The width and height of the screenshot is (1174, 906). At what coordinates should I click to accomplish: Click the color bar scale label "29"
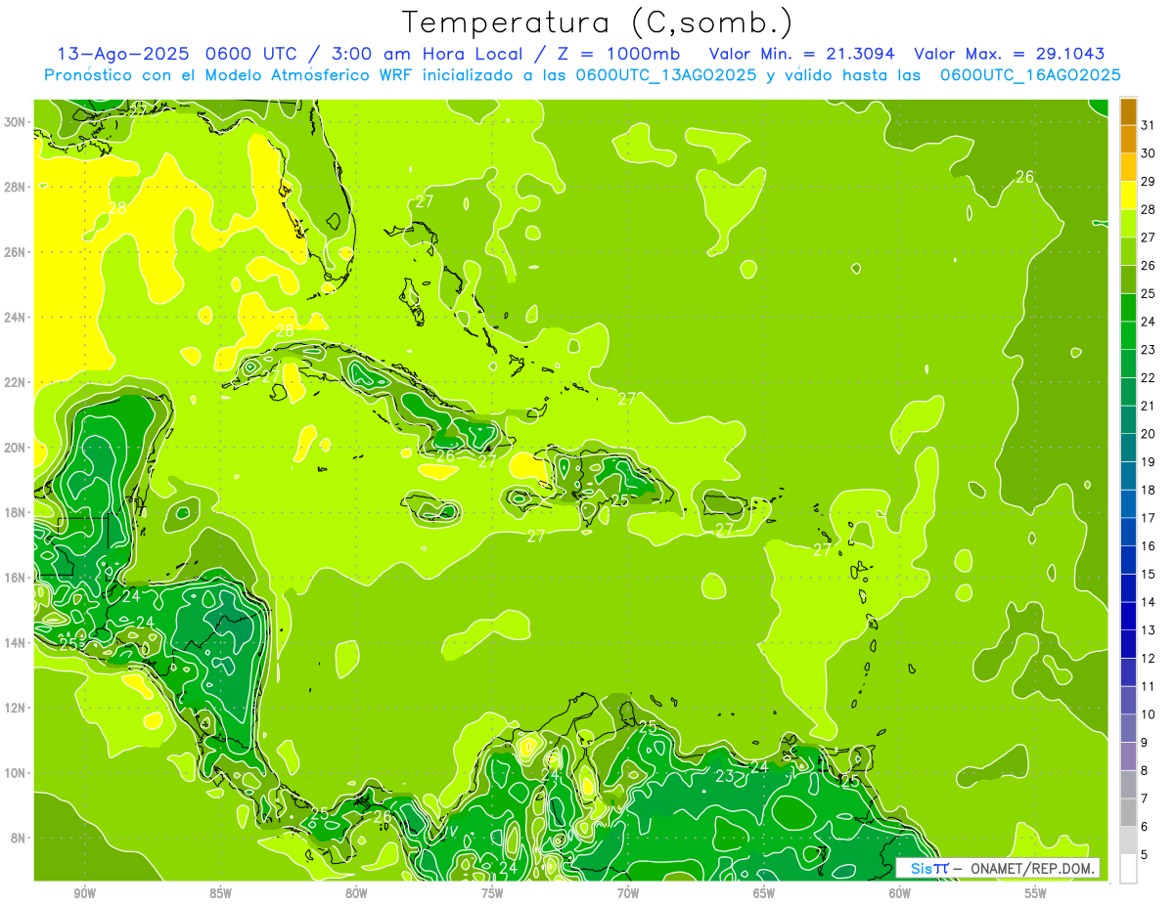[1149, 181]
